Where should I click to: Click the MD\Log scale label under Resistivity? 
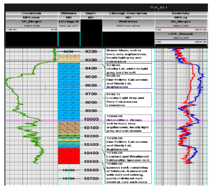tap(181, 18)
